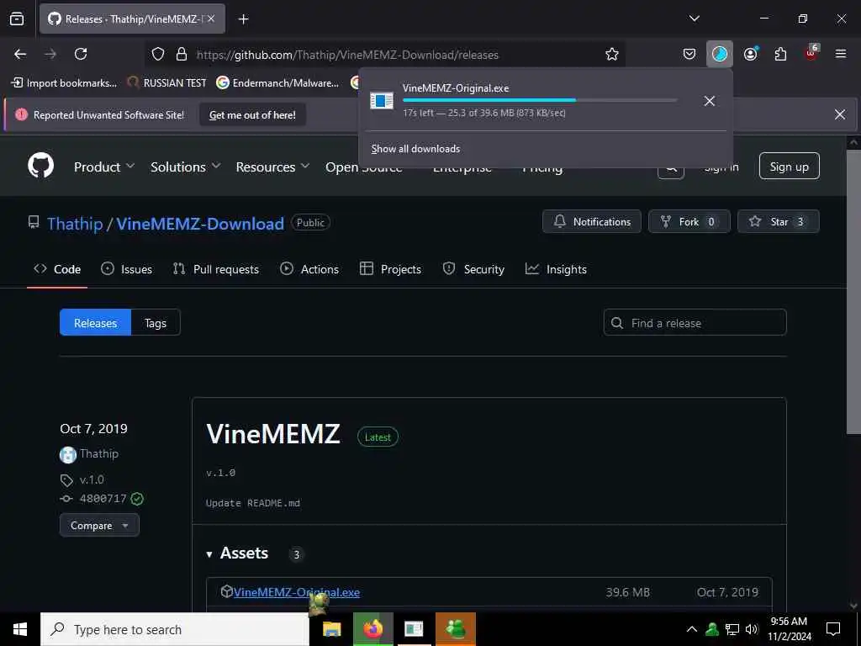
Task: Open commit 4800717 link
Action: 103,498
